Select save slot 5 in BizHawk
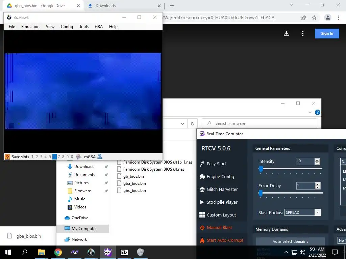The width and height of the screenshot is (346, 259). click(50, 157)
